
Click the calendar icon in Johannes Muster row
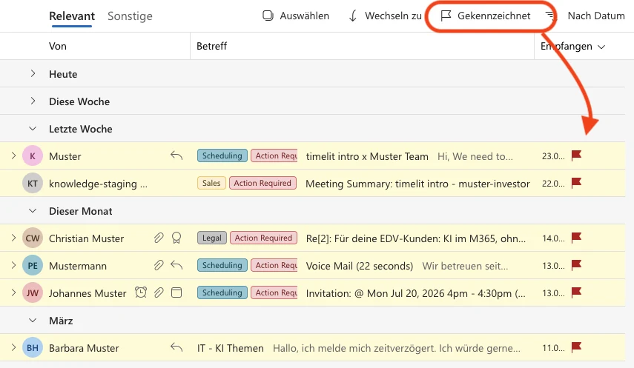176,292
